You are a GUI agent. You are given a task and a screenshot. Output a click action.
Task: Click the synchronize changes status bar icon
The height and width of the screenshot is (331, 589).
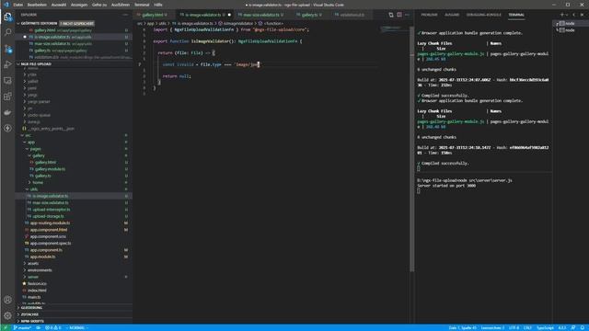pos(39,327)
